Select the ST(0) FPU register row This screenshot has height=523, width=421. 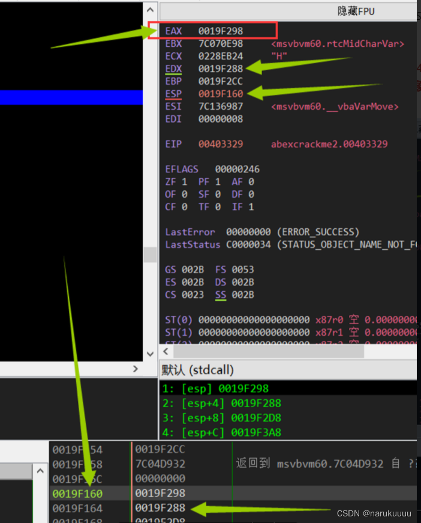(290, 320)
